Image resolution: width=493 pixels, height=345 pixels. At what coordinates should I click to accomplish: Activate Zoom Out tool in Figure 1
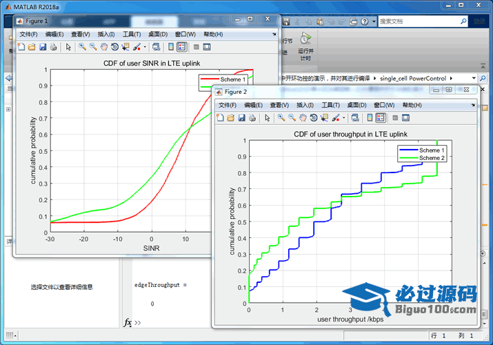coord(93,47)
